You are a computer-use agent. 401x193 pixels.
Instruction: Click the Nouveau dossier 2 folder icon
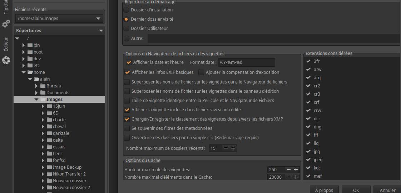[49, 187]
